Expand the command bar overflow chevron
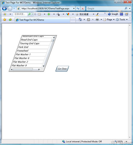Image resolution: width=133 pixels, height=145 pixels. [x=130, y=18]
